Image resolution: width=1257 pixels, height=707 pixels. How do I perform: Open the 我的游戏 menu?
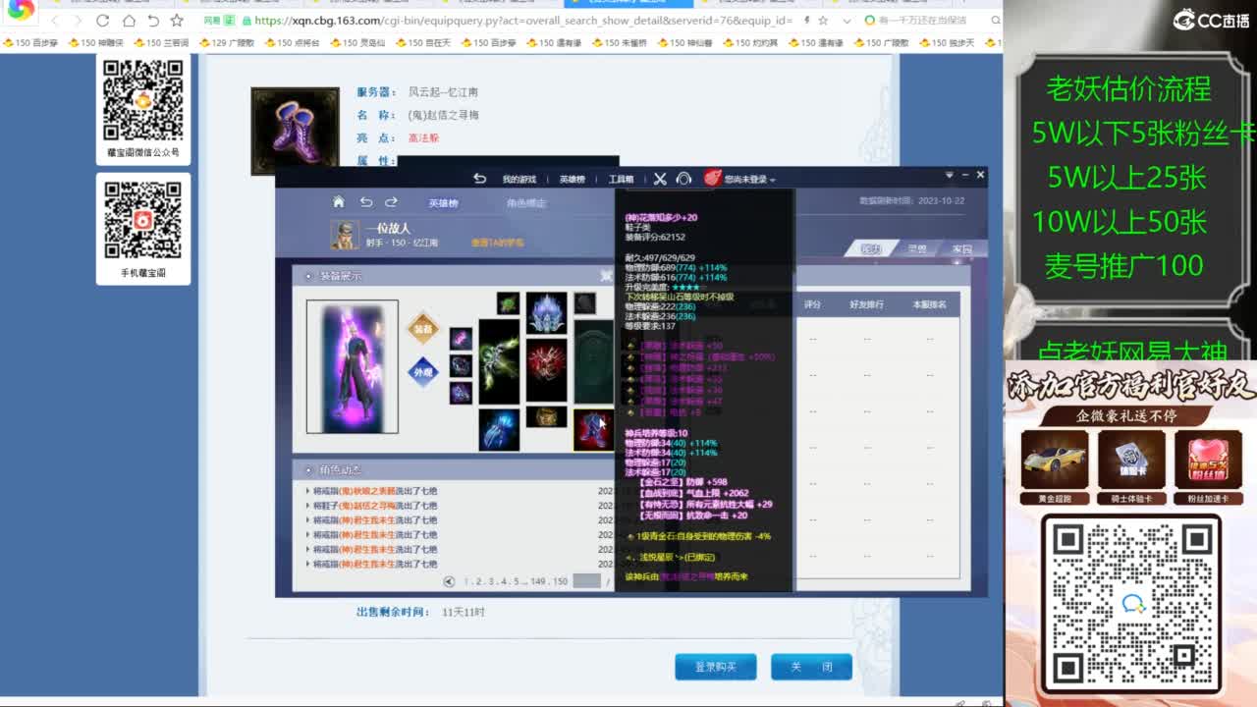(x=519, y=180)
